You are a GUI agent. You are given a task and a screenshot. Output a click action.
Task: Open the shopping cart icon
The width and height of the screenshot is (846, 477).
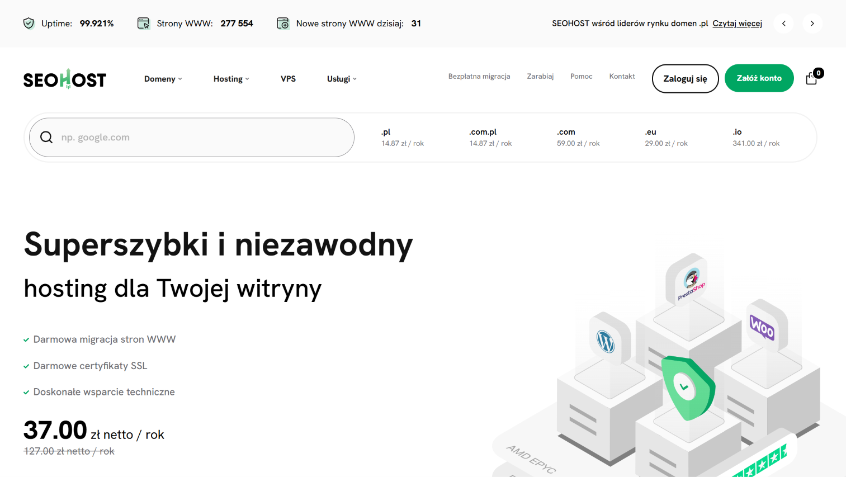(x=811, y=79)
